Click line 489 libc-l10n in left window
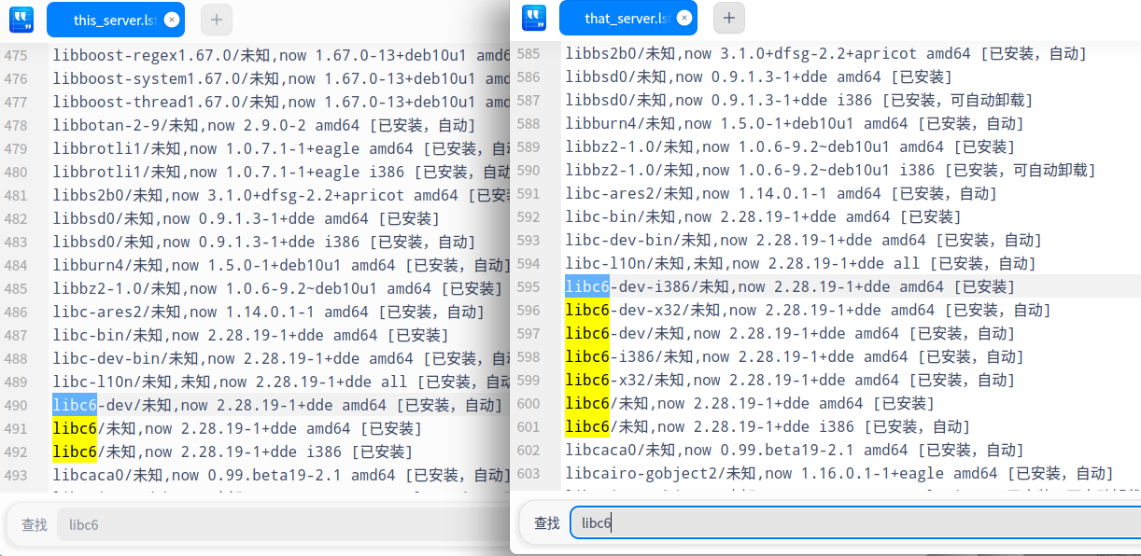The height and width of the screenshot is (556, 1141). click(281, 382)
